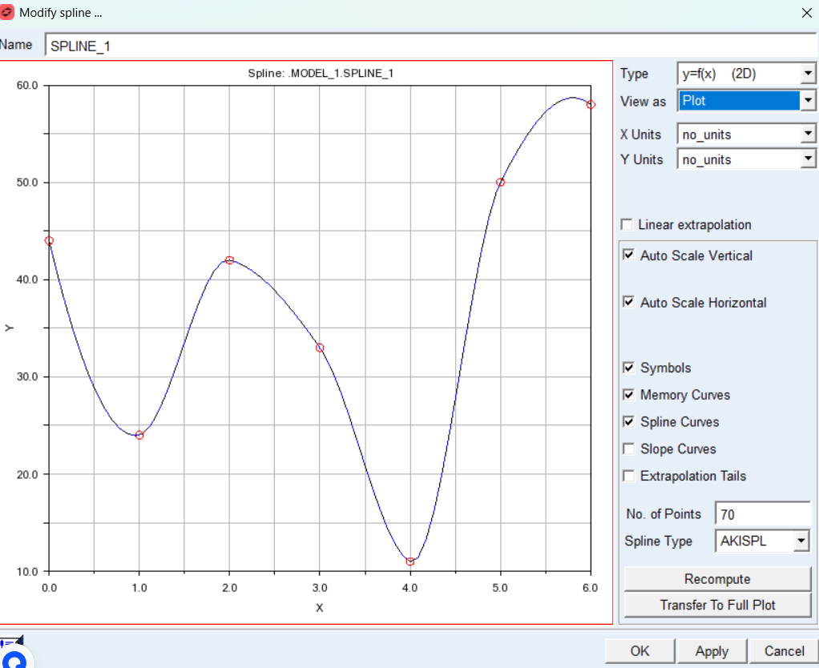Expand the View as dropdown set to Plot
Image resolution: width=819 pixels, height=668 pixels.
pos(808,101)
